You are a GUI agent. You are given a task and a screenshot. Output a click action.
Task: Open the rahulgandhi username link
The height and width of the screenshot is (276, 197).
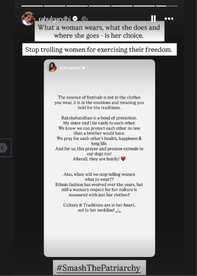click(54, 19)
